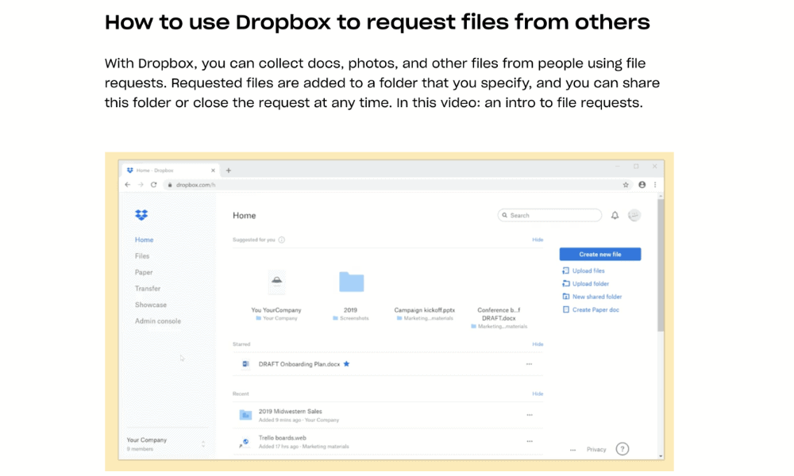Viewport: 794px width, 476px height.
Task: Click inside the Search field
Action: coord(548,214)
